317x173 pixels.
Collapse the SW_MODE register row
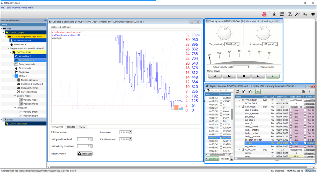click(x=239, y=107)
